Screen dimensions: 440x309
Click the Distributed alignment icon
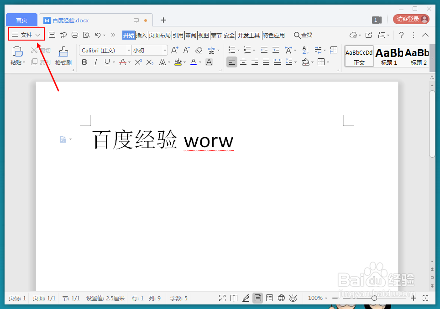click(x=277, y=62)
